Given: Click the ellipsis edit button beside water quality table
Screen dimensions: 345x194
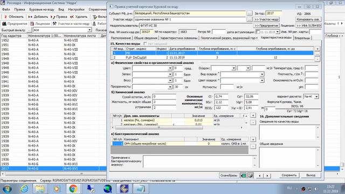Looking at the screenshot, I should click(x=317, y=54).
